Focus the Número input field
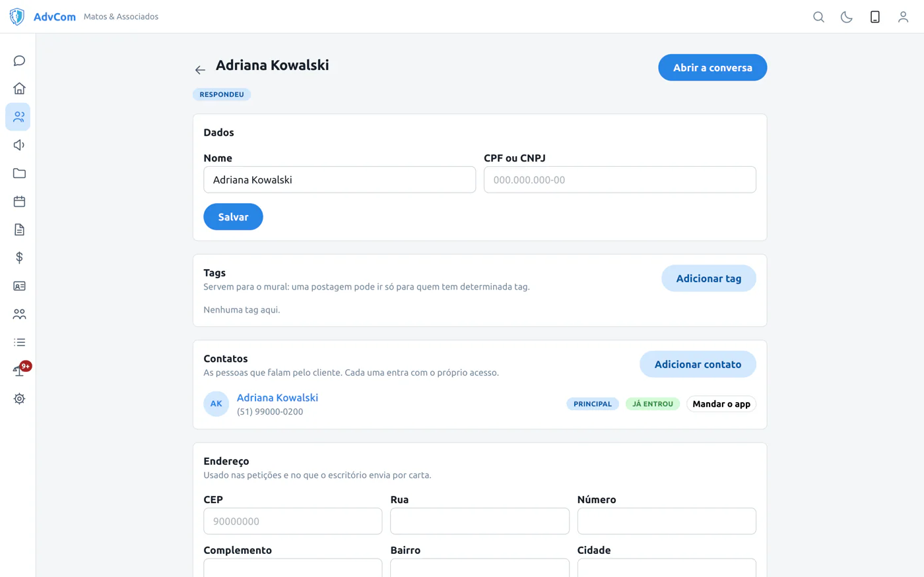Image resolution: width=924 pixels, height=577 pixels. 667,521
